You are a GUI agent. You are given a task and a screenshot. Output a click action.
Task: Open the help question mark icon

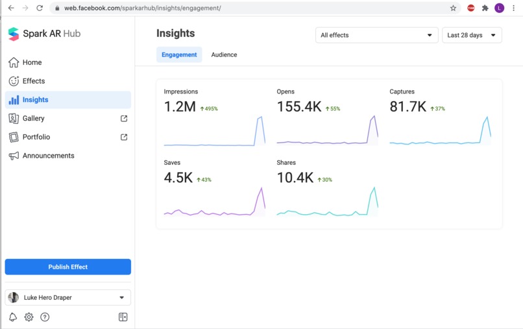point(45,317)
